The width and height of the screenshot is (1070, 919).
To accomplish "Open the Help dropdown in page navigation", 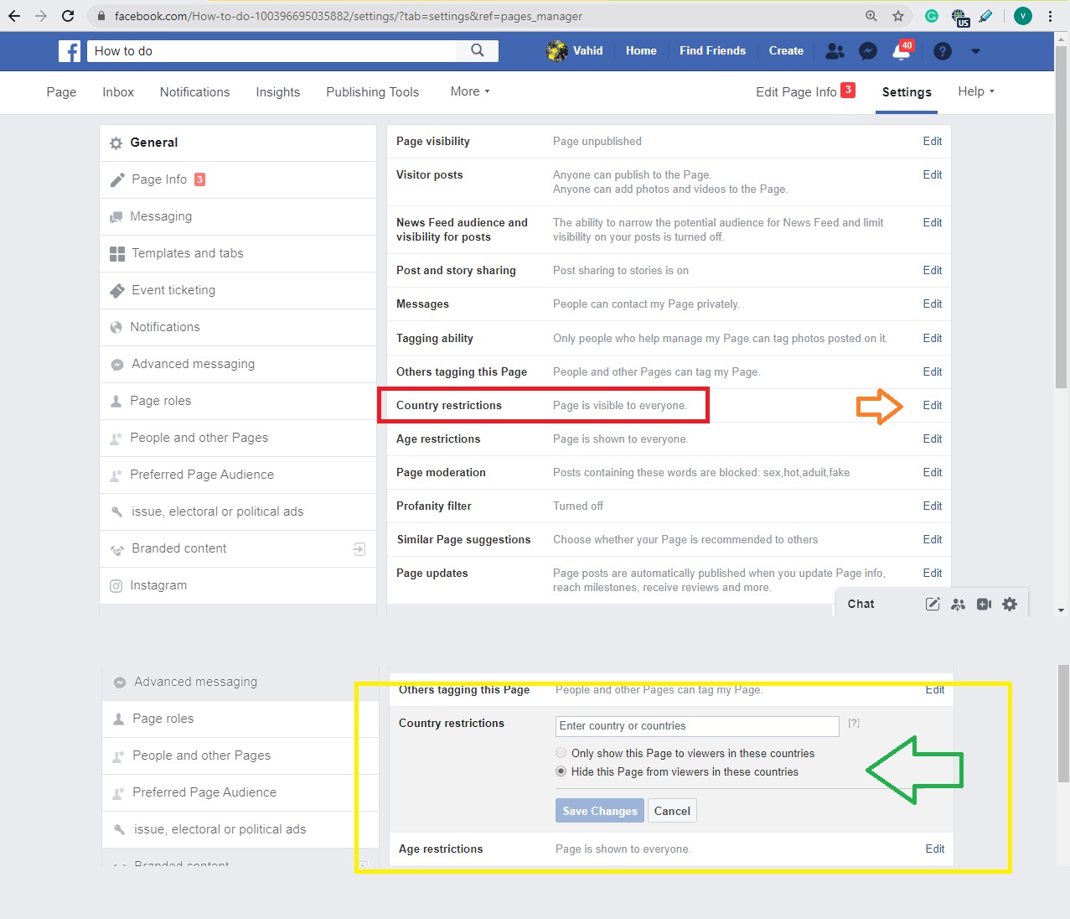I will (x=976, y=91).
